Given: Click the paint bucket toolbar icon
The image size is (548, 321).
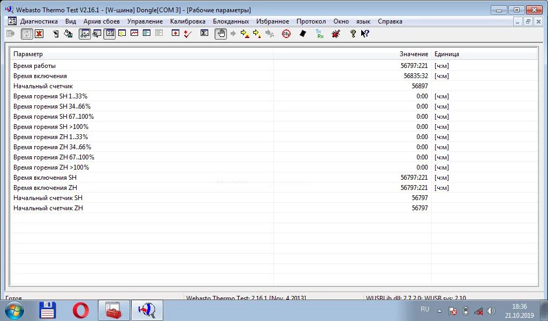Looking at the screenshot, I should [68, 34].
